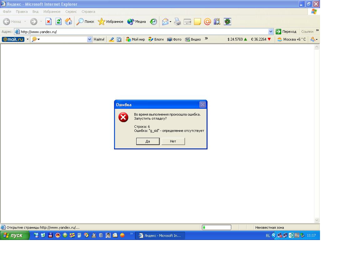Open the mail.ru search type @ dropdown

click(36, 39)
